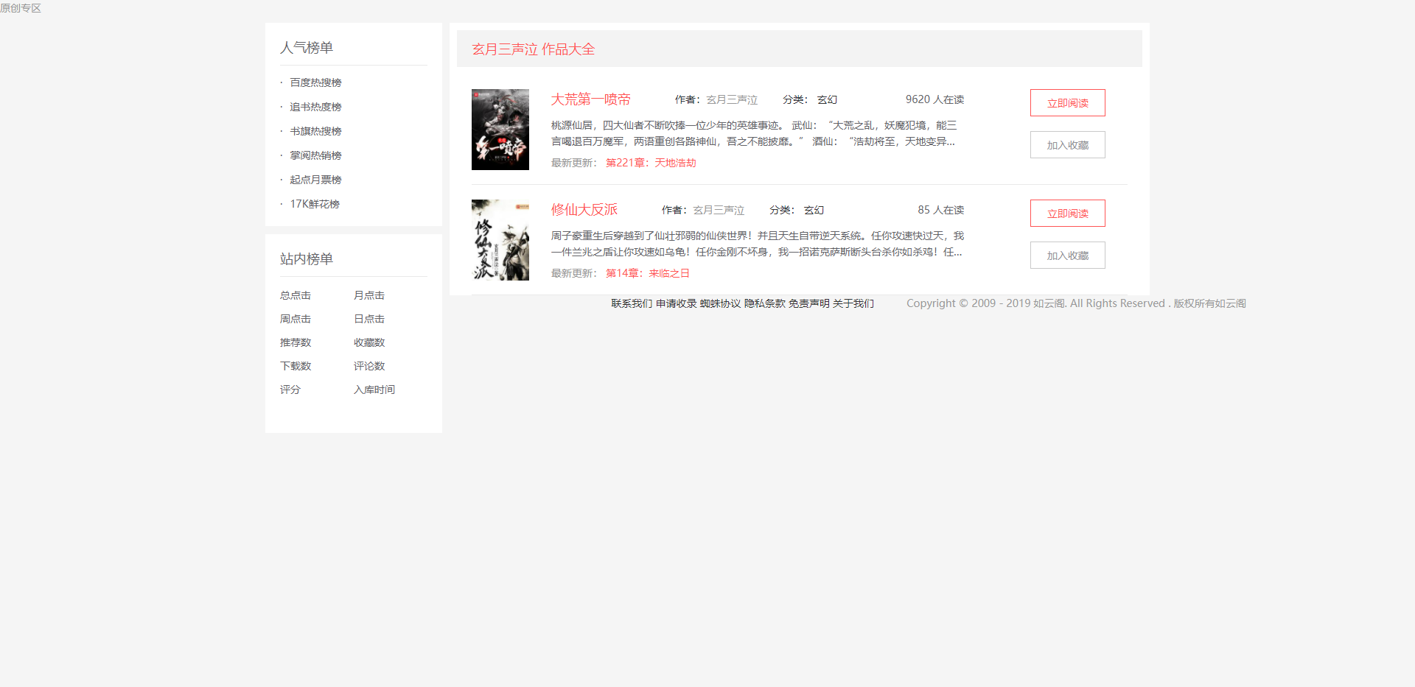The image size is (1415, 687).
Task: Open latest chapter 第221章：天地浩劫
Action: point(651,163)
